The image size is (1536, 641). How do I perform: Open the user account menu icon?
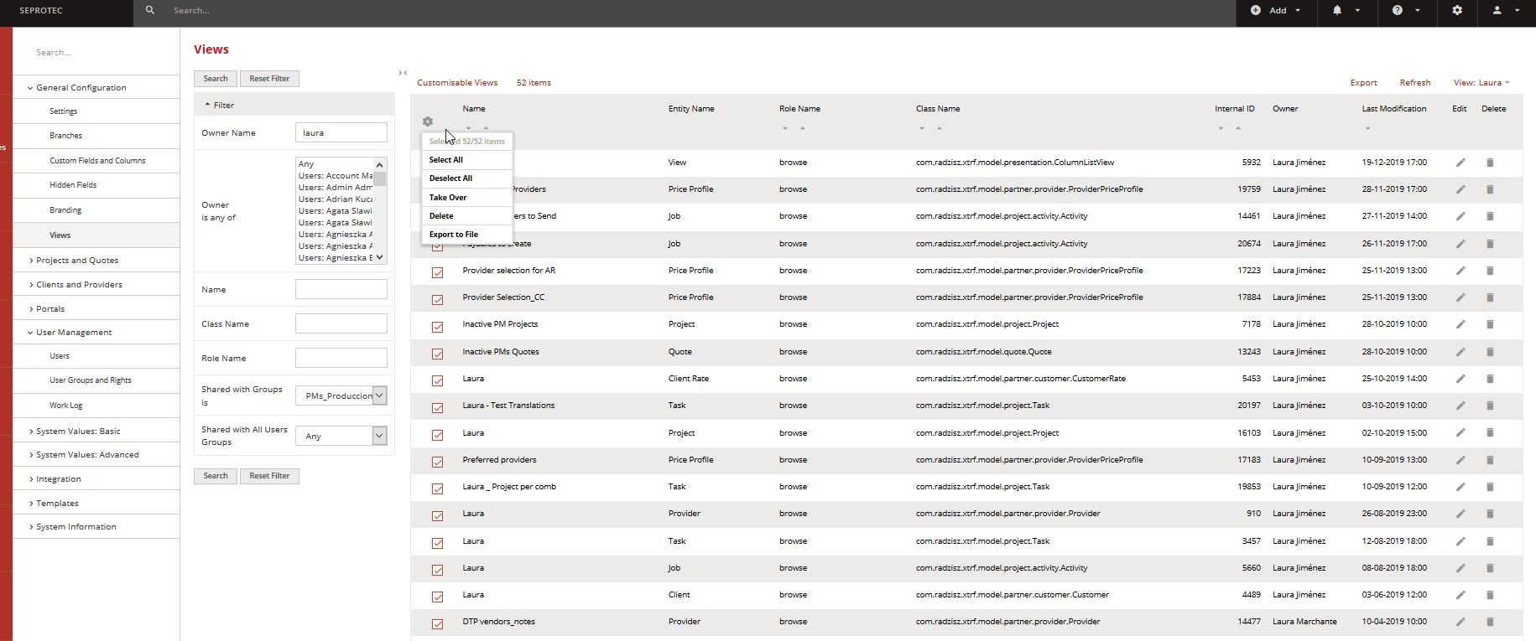tap(1497, 10)
